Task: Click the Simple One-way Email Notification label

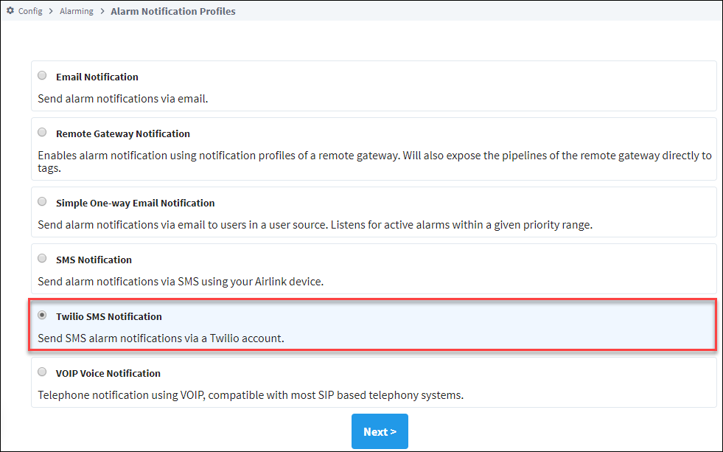Action: point(136,203)
